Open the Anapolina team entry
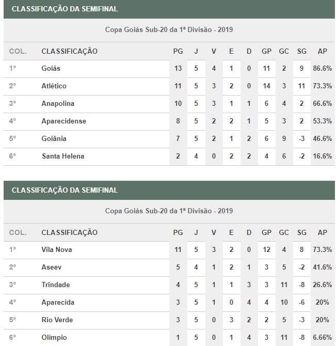This screenshot has width=336, height=346. point(58,103)
